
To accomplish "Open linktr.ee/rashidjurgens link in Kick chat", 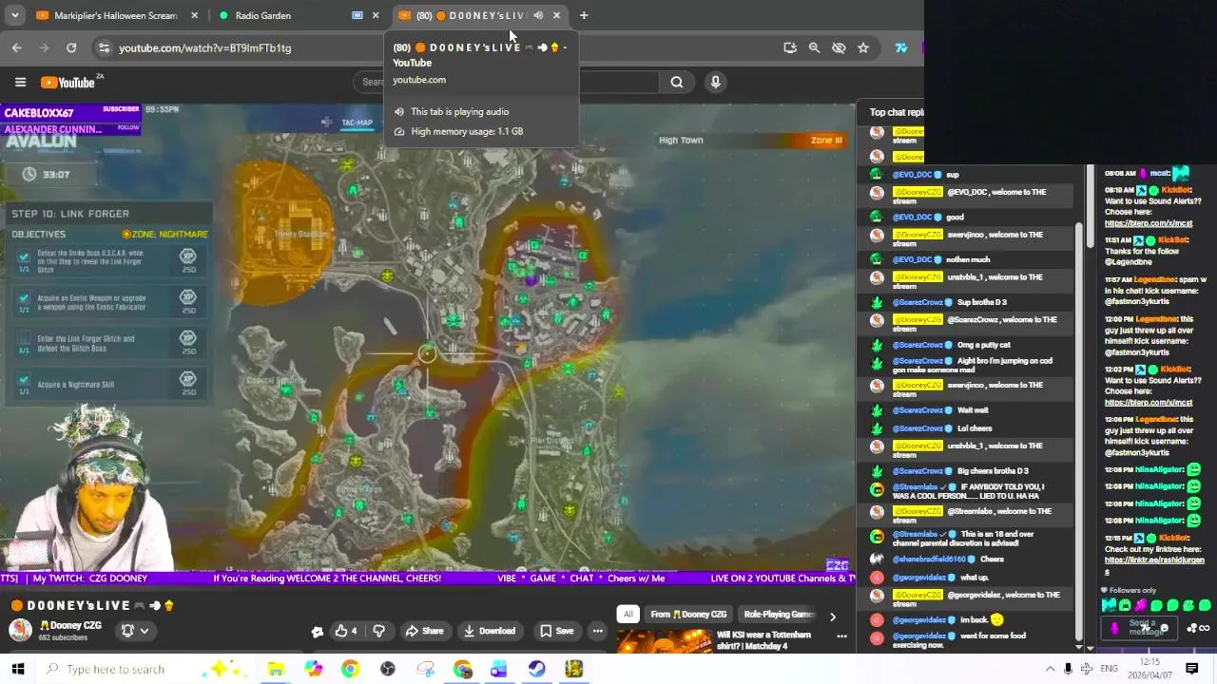I will coord(1154,564).
